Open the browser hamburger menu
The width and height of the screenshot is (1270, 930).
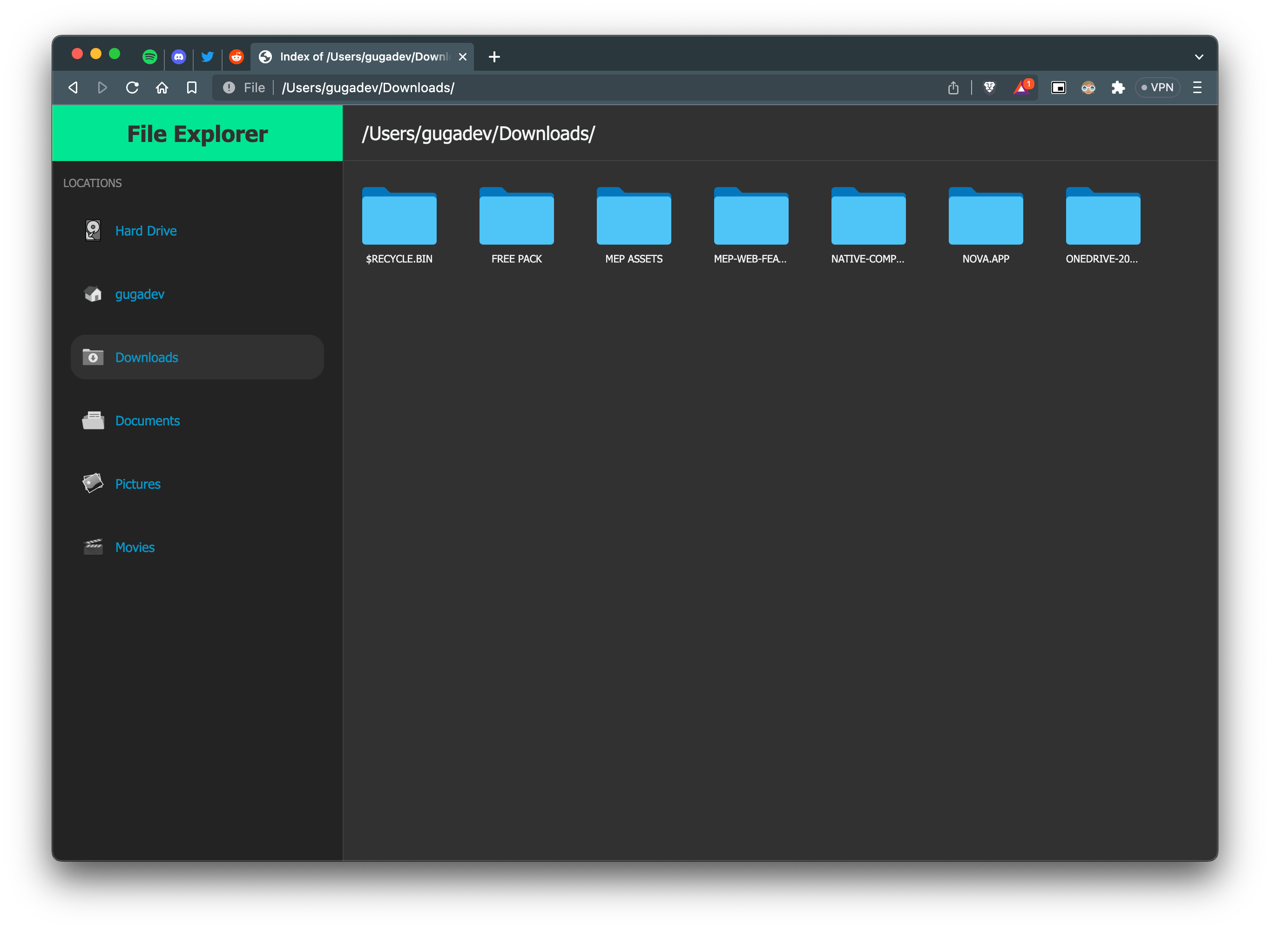pyautogui.click(x=1197, y=87)
